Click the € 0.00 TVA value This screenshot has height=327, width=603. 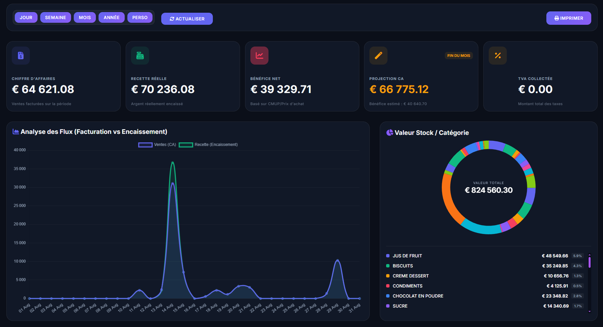point(535,89)
